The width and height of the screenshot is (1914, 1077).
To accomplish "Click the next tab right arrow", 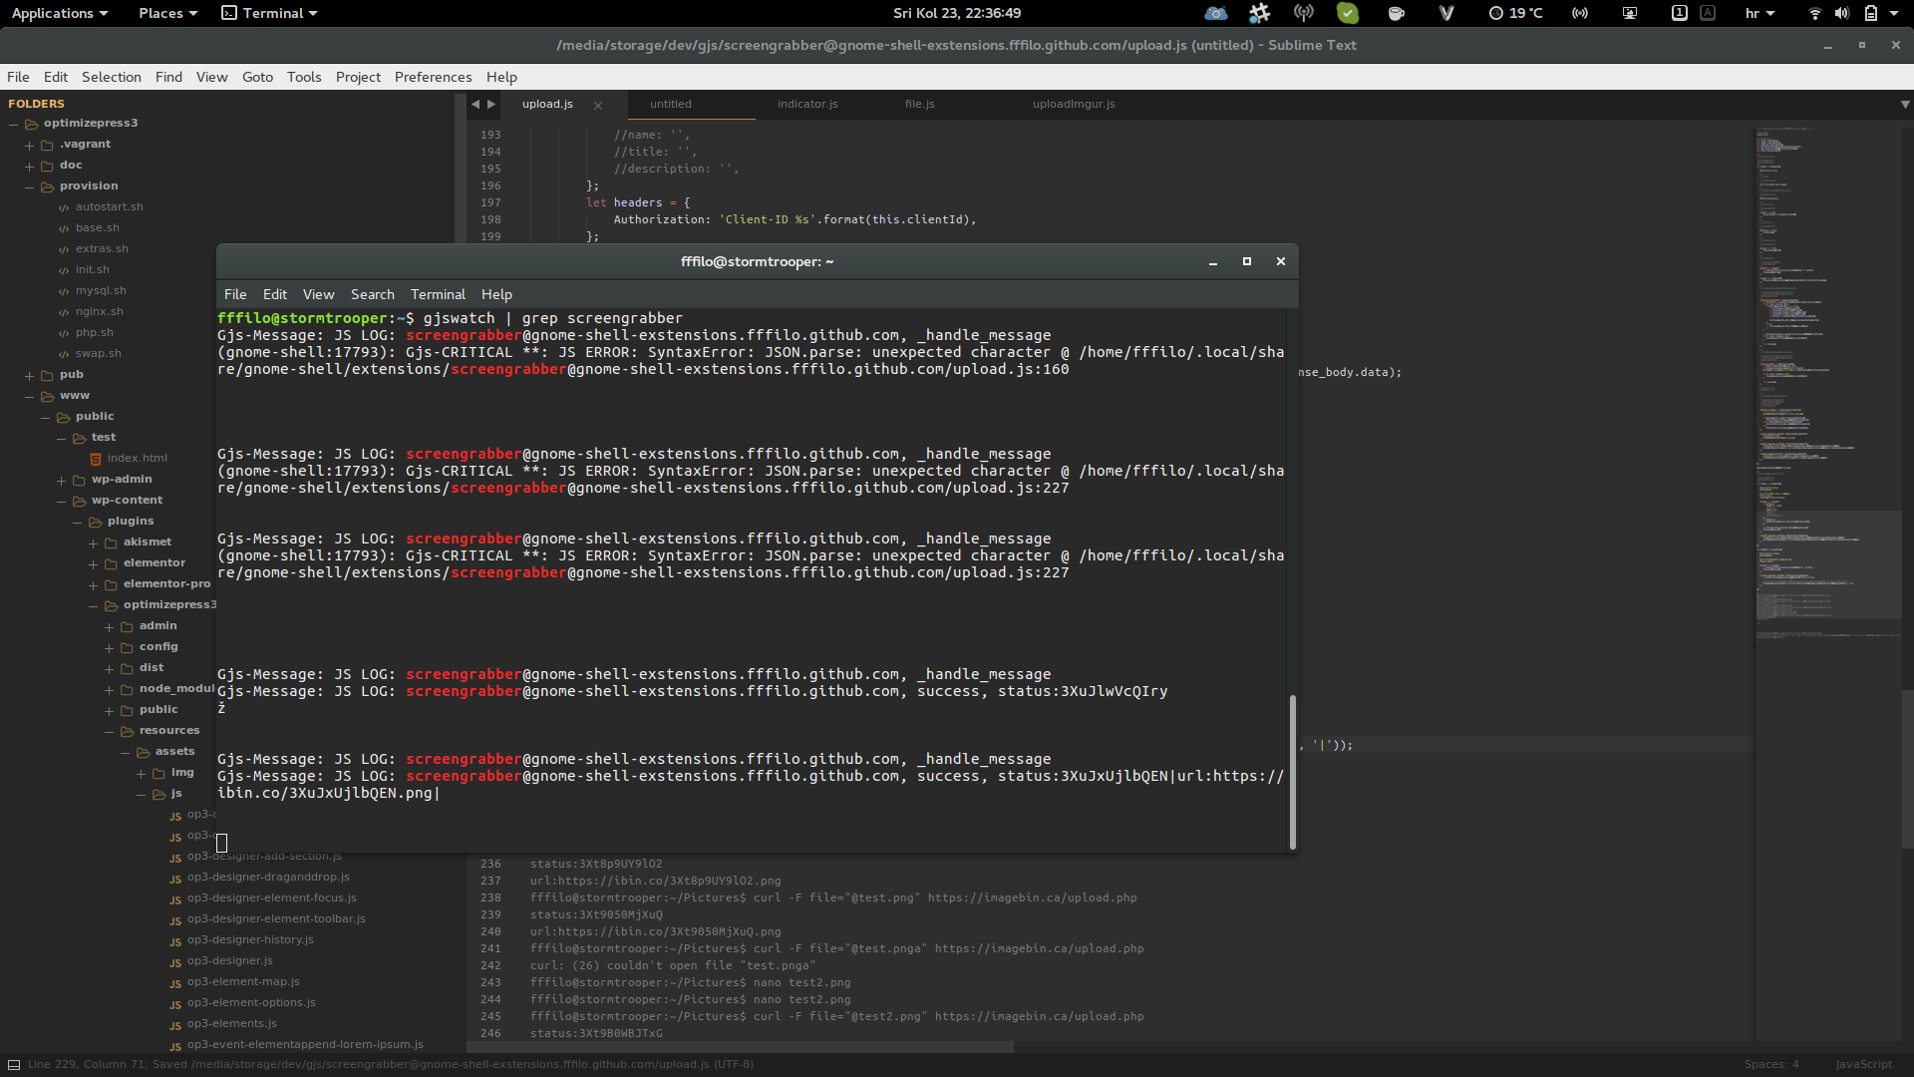I will [x=491, y=104].
